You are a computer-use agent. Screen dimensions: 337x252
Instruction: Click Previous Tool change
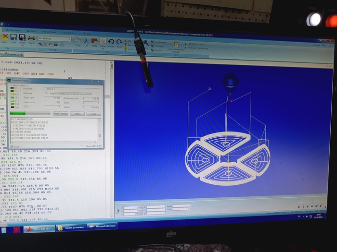(x=196, y=48)
